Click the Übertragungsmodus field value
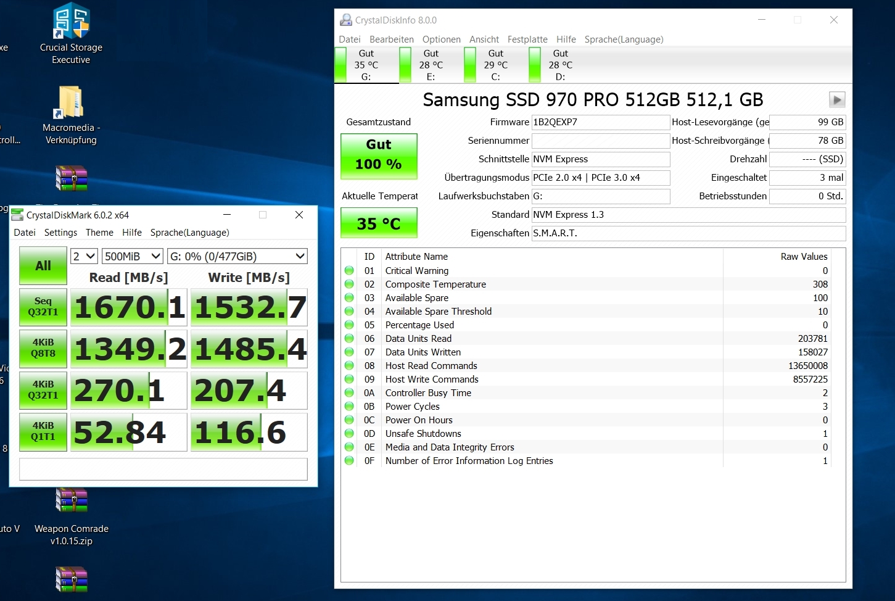The width and height of the screenshot is (895, 601). tap(601, 178)
